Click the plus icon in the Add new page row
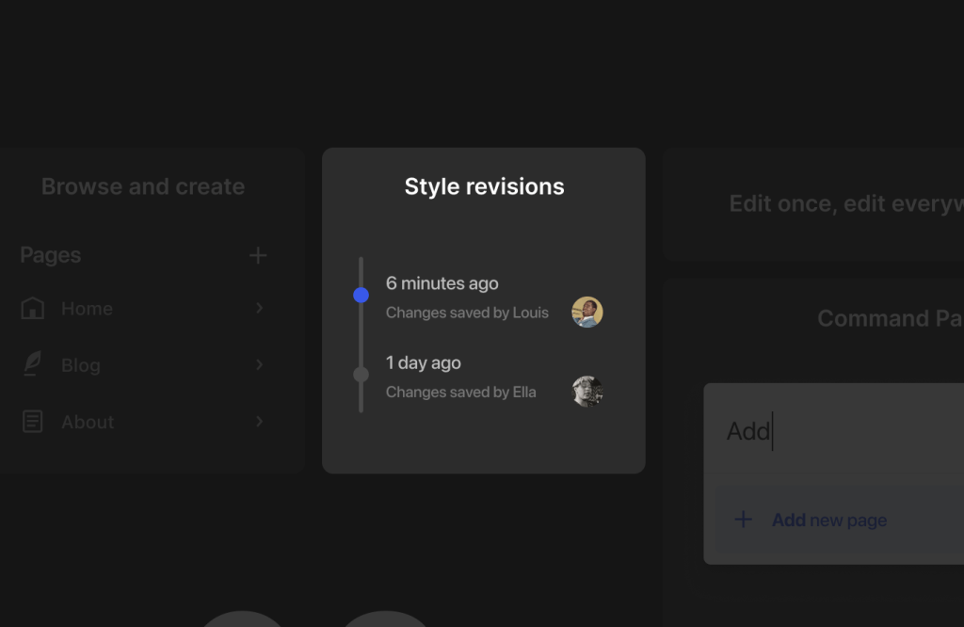964x627 pixels. pyautogui.click(x=744, y=519)
